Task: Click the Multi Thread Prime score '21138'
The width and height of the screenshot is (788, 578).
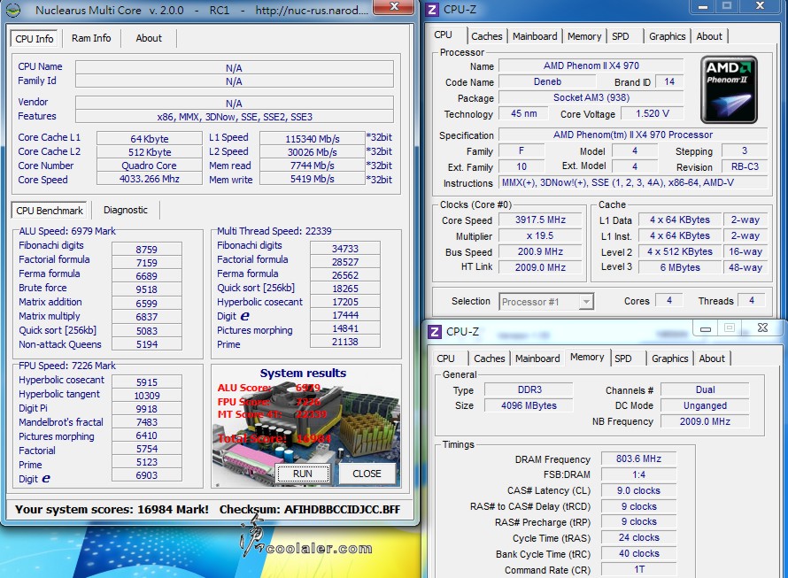Action: [344, 342]
